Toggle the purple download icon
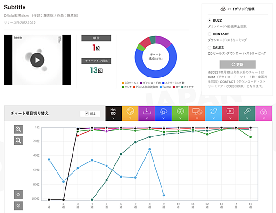The image size is (276, 213). coord(147,111)
